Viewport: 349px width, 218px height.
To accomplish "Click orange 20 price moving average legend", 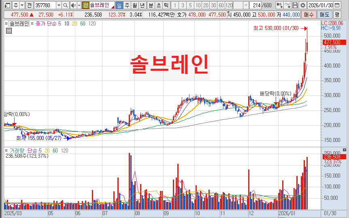I will [74, 23].
